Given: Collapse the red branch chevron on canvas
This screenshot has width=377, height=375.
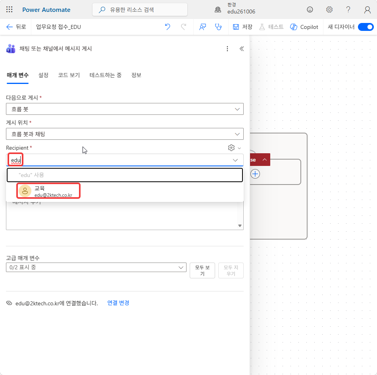Looking at the screenshot, I should [264, 160].
